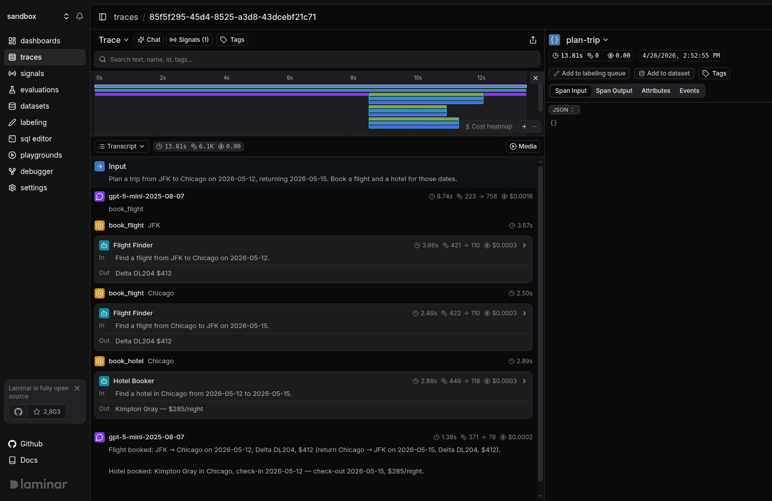The image size is (772, 501).
Task: Click the purple span bar in timeline
Action: click(x=310, y=94)
